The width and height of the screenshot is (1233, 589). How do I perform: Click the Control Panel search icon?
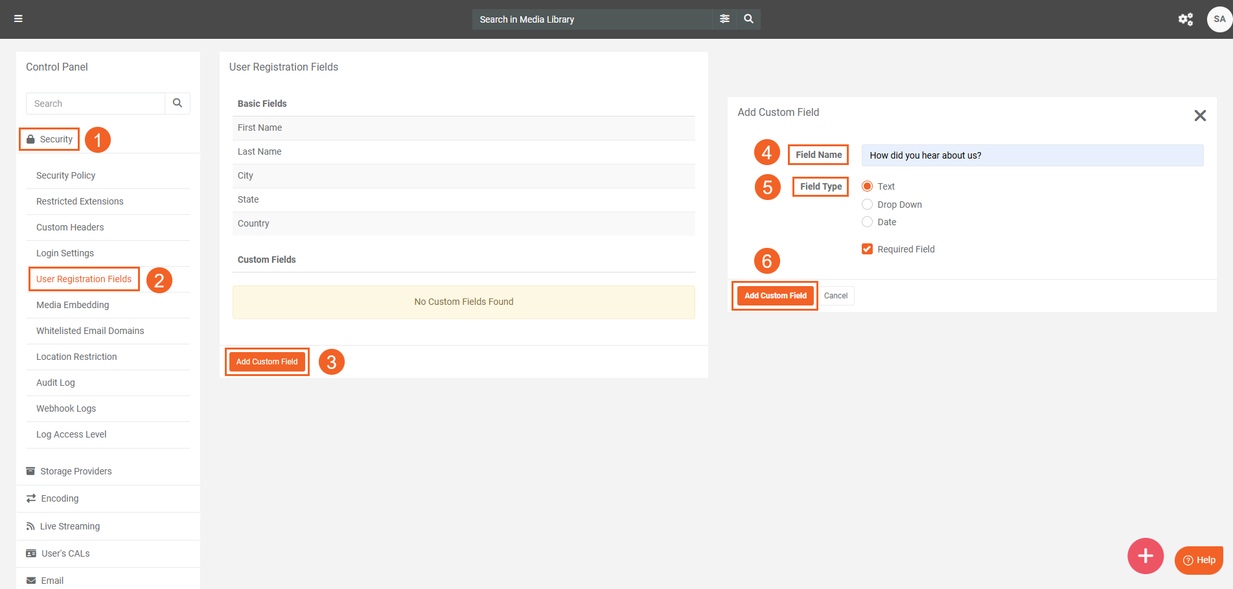pos(178,104)
